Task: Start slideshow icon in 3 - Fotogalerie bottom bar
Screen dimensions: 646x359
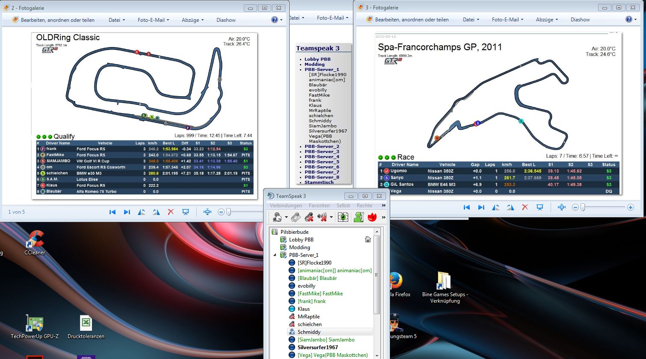Action: pyautogui.click(x=540, y=207)
